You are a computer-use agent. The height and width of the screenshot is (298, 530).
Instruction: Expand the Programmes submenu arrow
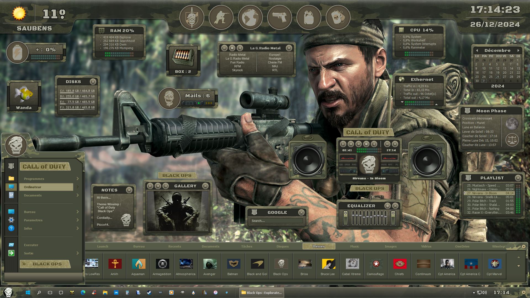[x=78, y=179]
